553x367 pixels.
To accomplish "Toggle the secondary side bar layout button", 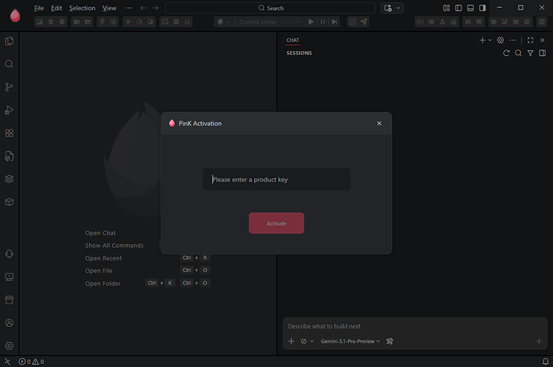I will (x=482, y=8).
